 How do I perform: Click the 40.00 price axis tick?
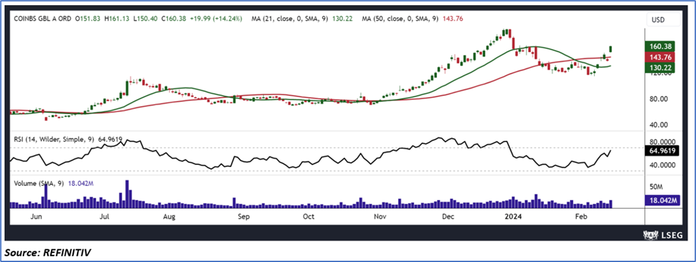click(660, 125)
